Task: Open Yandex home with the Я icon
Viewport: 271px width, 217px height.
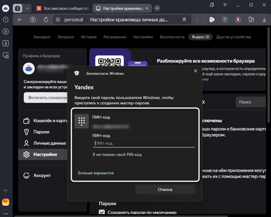Action: [x=33, y=20]
